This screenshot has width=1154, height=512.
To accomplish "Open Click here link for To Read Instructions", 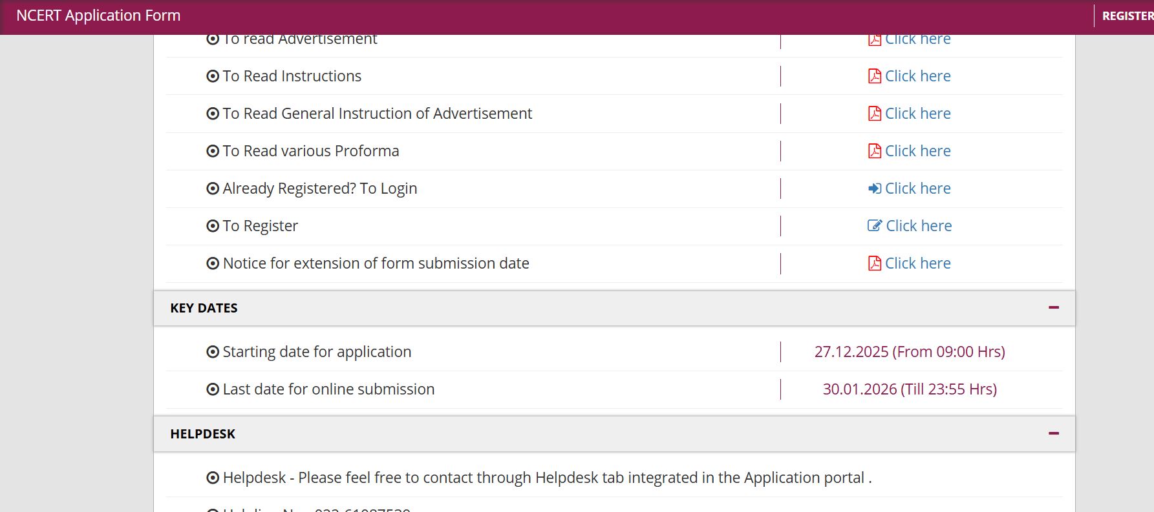I will click(x=917, y=76).
